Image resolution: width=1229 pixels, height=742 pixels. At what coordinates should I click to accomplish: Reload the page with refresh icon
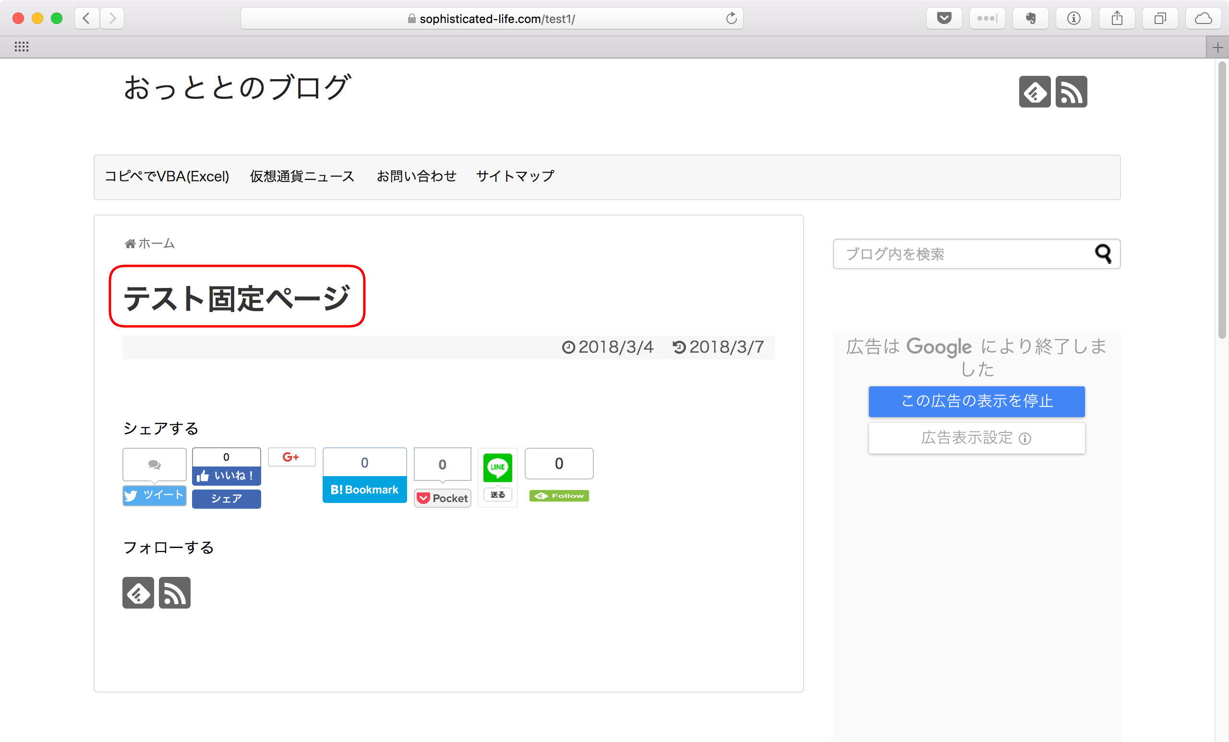coord(731,18)
